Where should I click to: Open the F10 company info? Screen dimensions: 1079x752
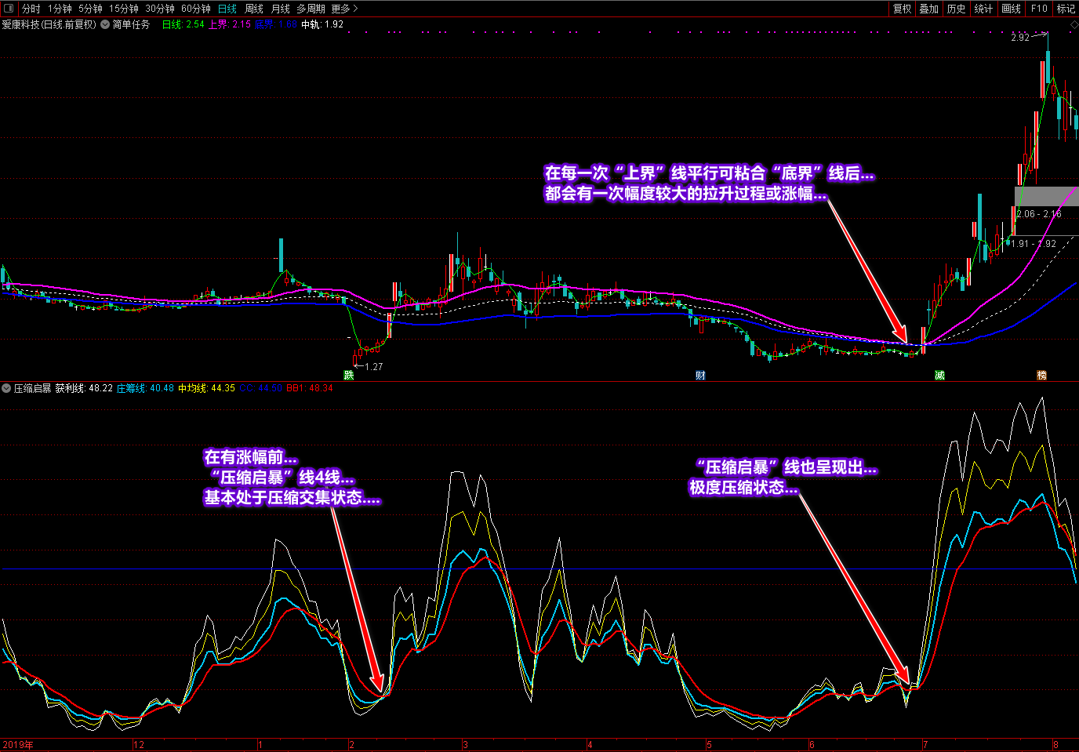[x=1039, y=9]
